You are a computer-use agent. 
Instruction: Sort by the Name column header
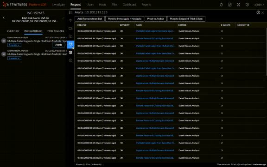pos(139,25)
